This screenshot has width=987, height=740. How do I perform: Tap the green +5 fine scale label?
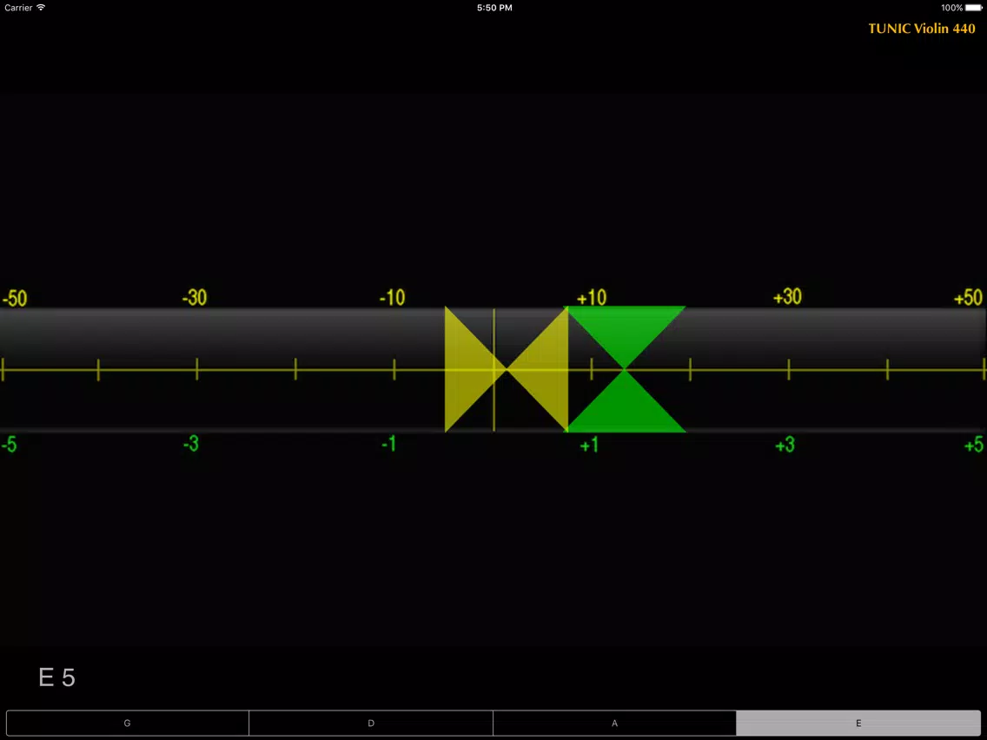(x=974, y=446)
